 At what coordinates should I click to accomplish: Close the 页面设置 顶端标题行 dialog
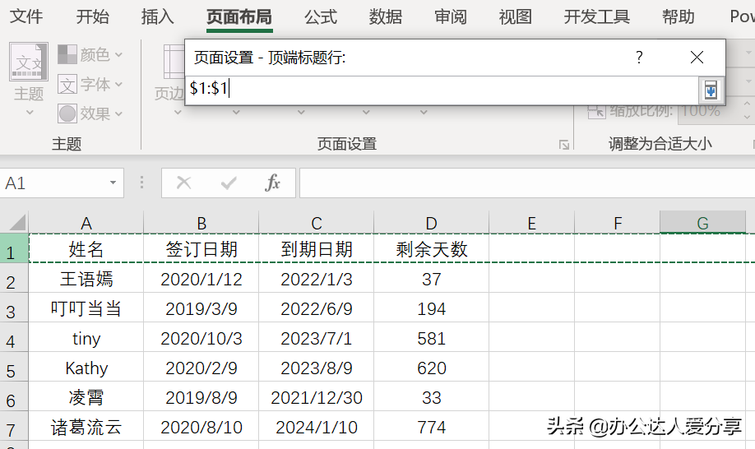(x=697, y=58)
